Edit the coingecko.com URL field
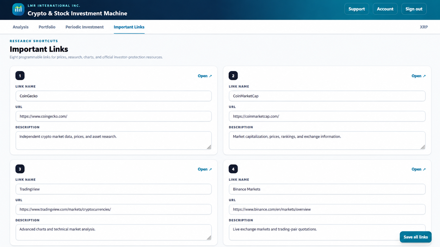Screen dimensions: 440x247 (x=113, y=116)
